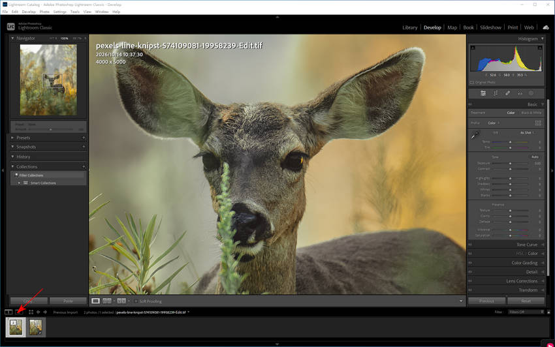Toggle Detail panel on/off switch
Image resolution: width=555 pixels, height=347 pixels.
(x=470, y=272)
